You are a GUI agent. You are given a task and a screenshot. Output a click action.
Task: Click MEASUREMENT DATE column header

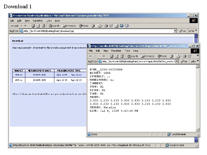pos(39,71)
